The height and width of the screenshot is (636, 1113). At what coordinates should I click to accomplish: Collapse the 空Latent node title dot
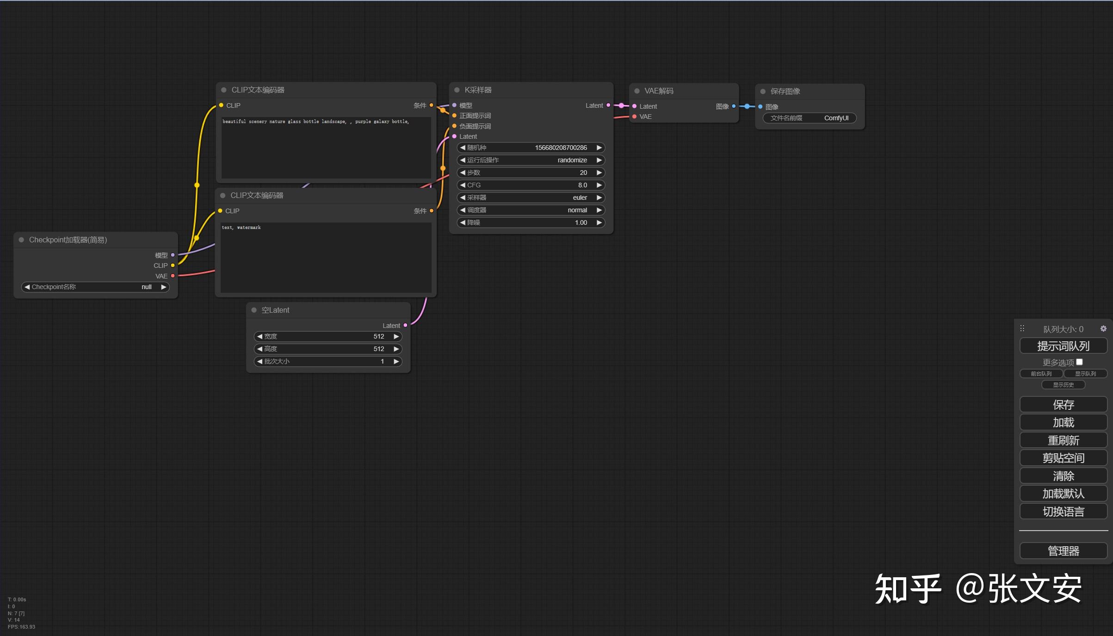pyautogui.click(x=254, y=310)
